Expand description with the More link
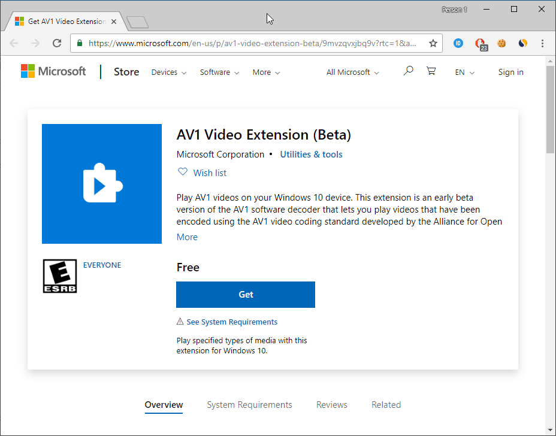This screenshot has width=556, height=436. pyautogui.click(x=187, y=237)
